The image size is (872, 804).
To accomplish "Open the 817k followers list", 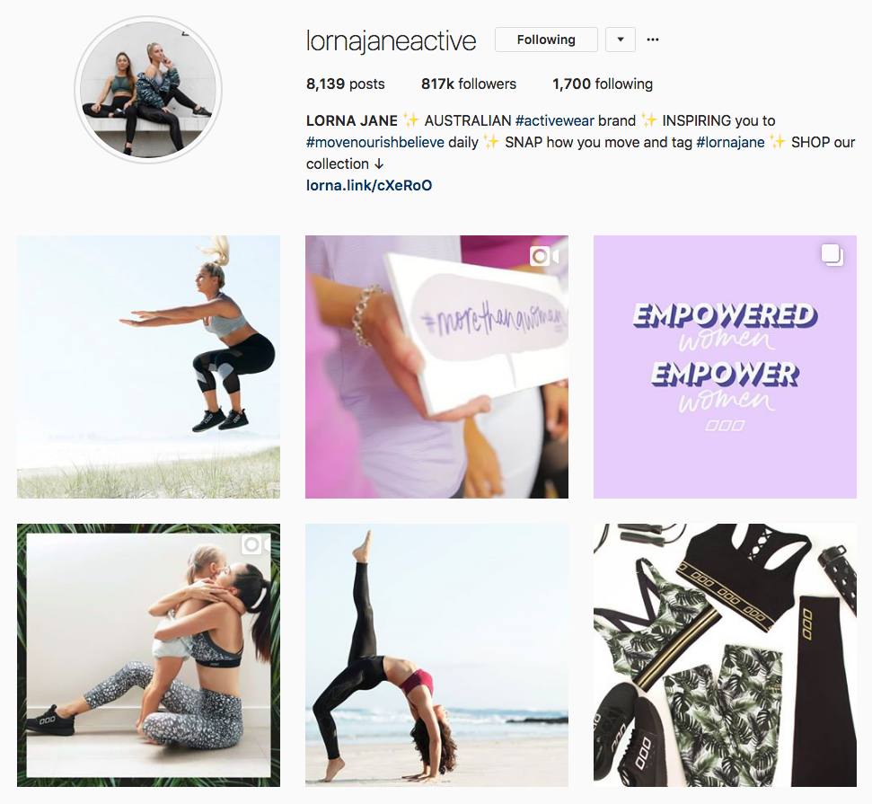I will (468, 84).
